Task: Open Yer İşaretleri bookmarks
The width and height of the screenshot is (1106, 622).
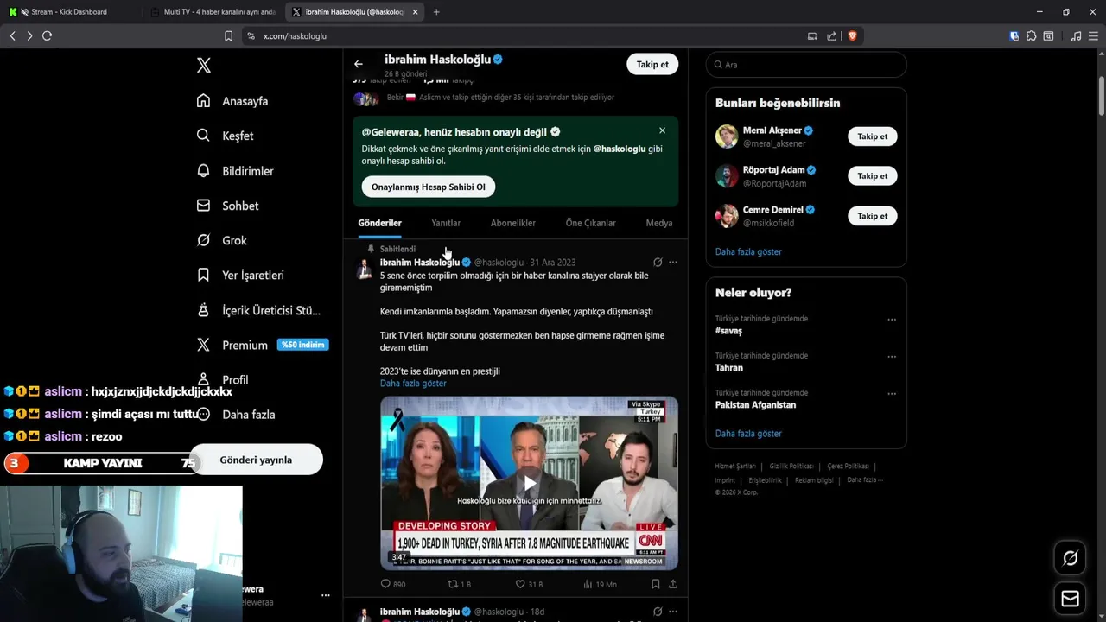Action: (x=240, y=275)
